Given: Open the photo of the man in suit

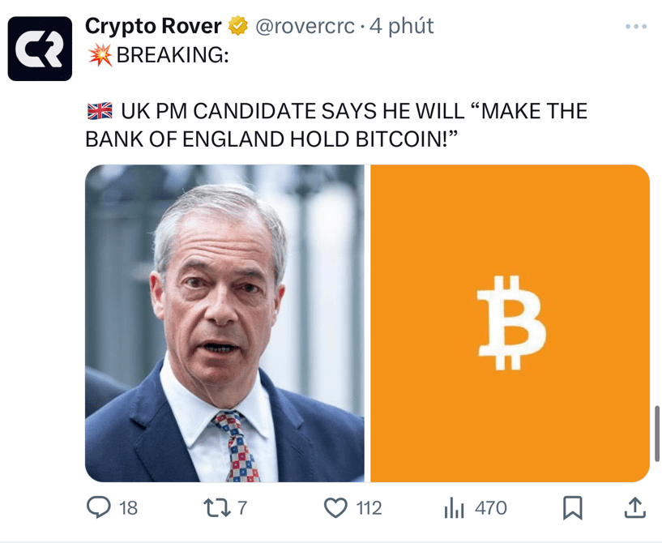Looking at the screenshot, I should point(224,323).
